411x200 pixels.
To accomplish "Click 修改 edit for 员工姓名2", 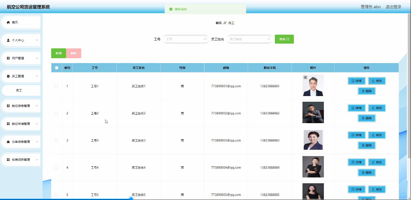I will pyautogui.click(x=377, y=108).
